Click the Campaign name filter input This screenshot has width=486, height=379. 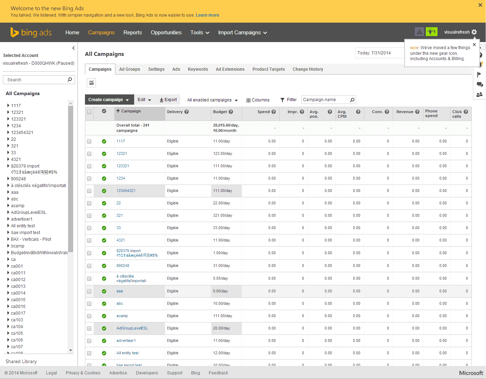click(325, 100)
